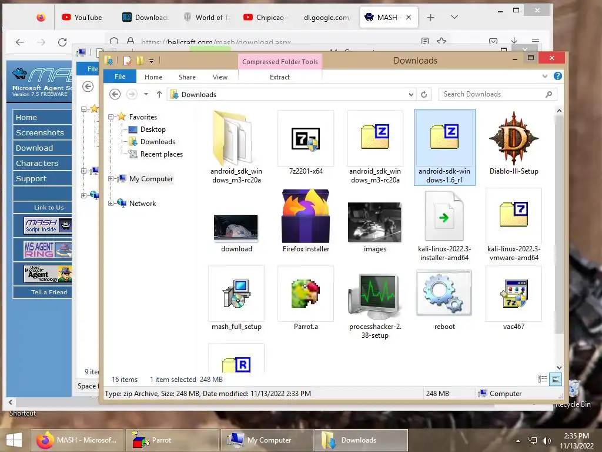Image resolution: width=602 pixels, height=452 pixels.
Task: Open Quick Access Toolbar customize dropdown
Action: (x=151, y=61)
